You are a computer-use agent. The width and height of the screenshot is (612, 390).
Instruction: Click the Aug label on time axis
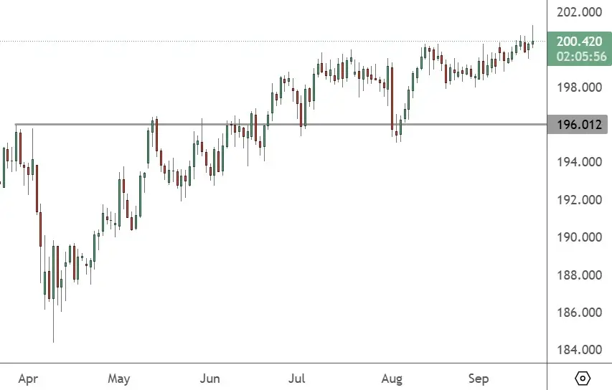click(390, 377)
